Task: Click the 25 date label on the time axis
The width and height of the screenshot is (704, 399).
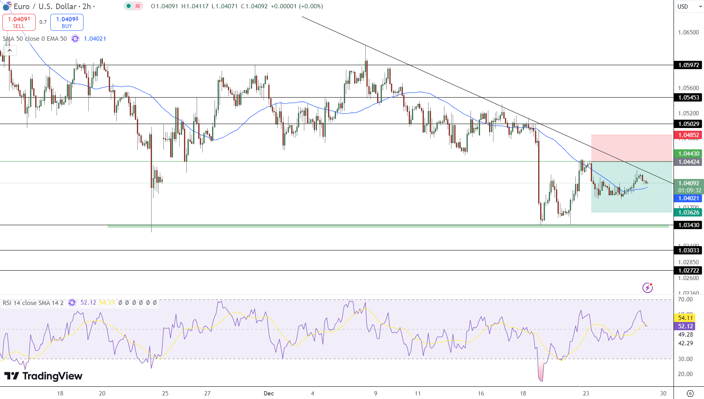Action: click(x=165, y=393)
